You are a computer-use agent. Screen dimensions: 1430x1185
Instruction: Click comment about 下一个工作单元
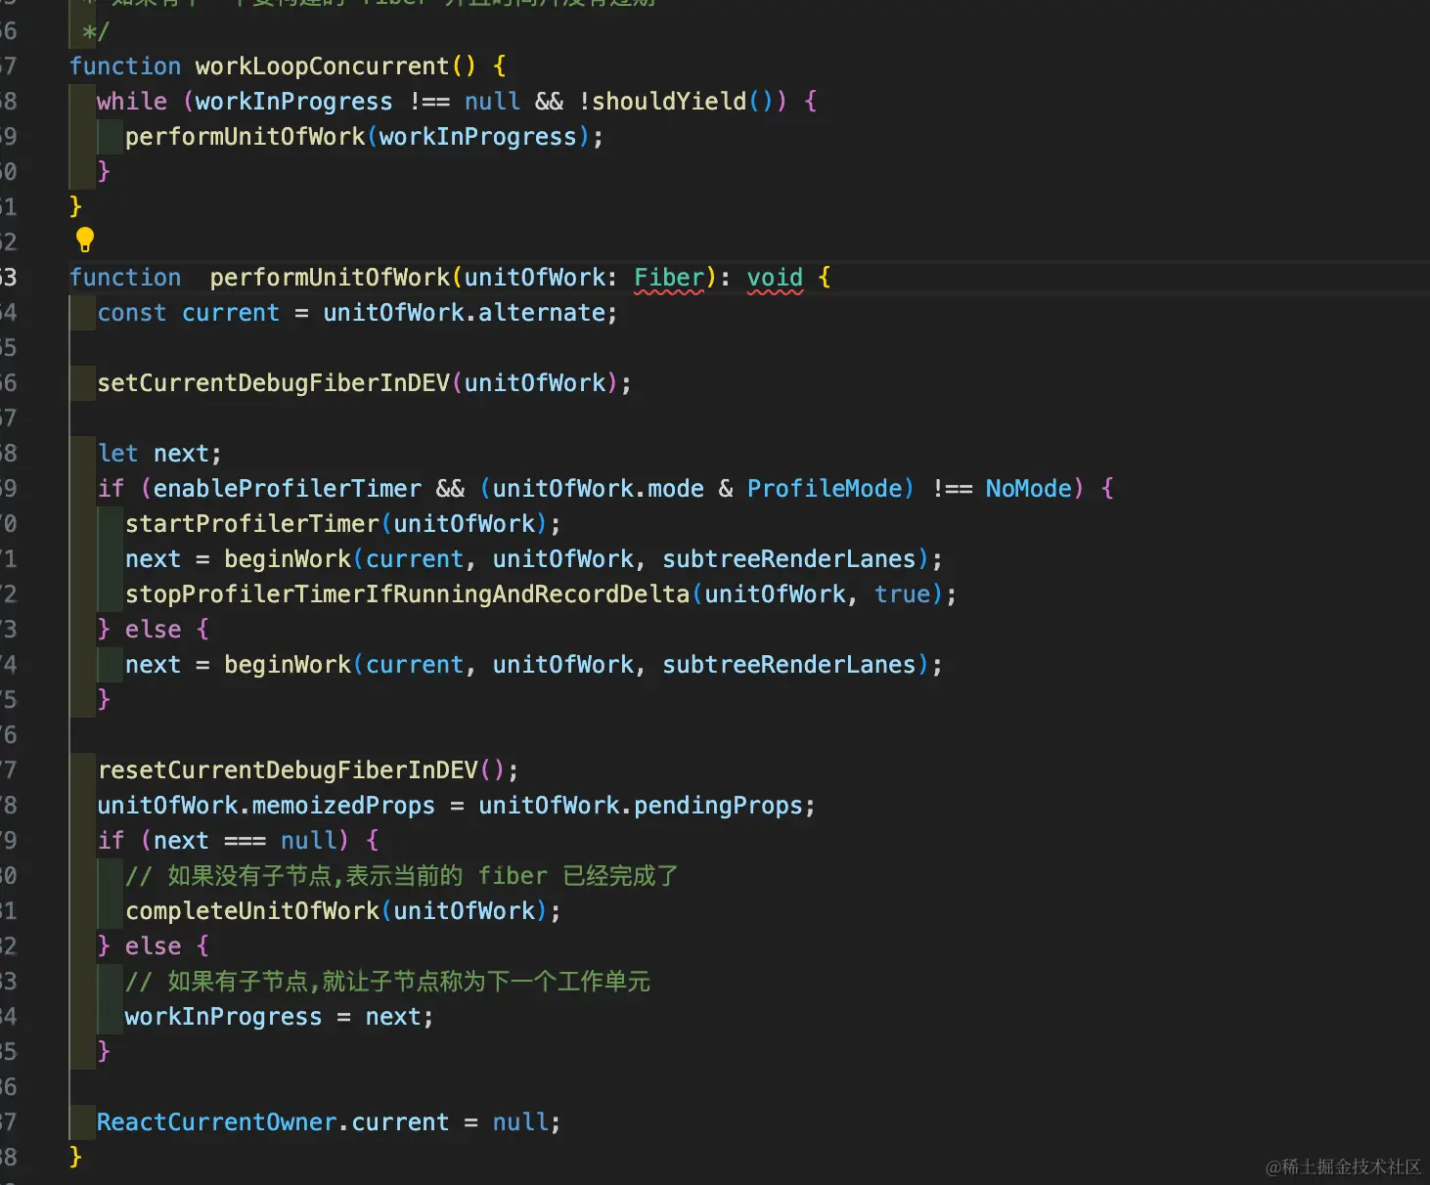387,982
